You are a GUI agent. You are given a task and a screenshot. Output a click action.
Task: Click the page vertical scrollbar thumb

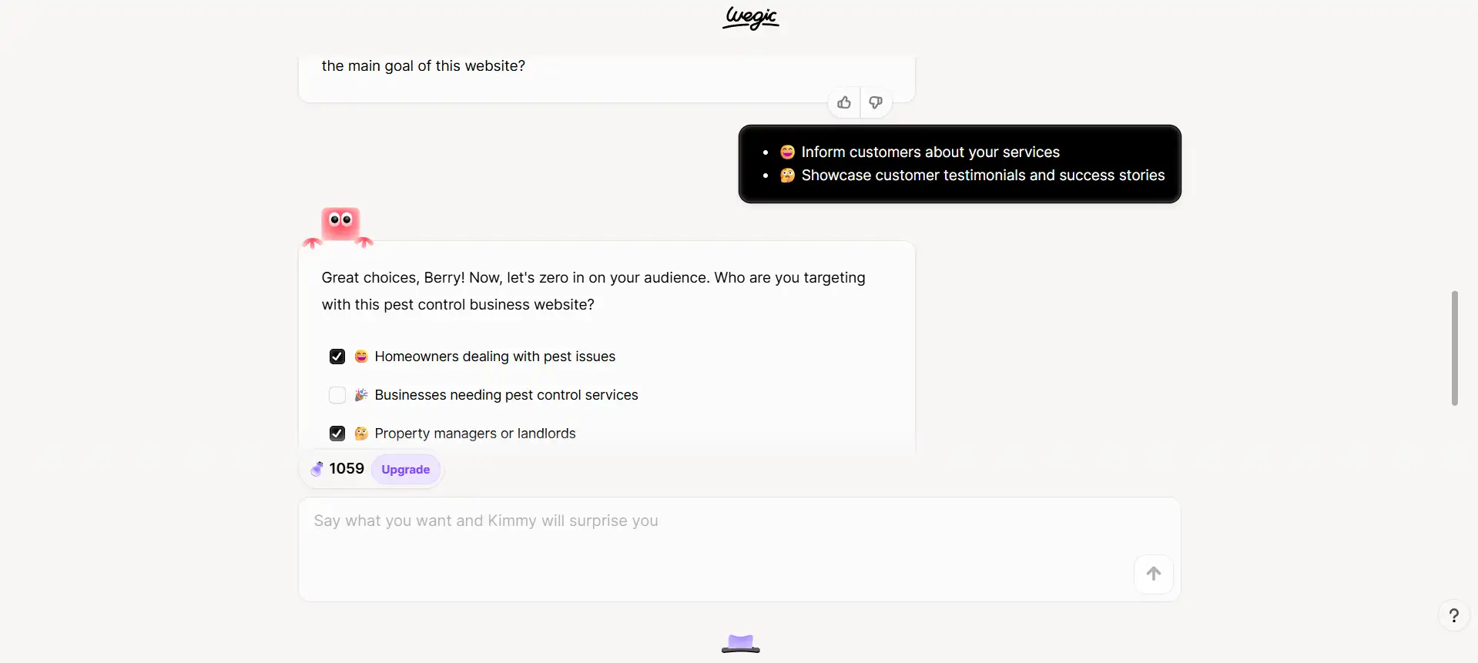pyautogui.click(x=1454, y=348)
